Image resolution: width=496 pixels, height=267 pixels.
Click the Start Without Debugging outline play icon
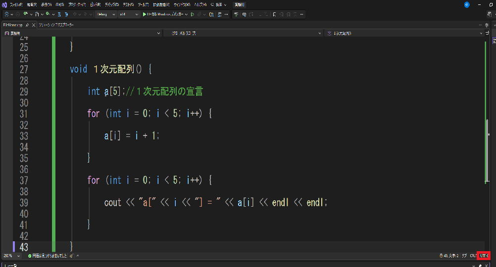click(193, 14)
